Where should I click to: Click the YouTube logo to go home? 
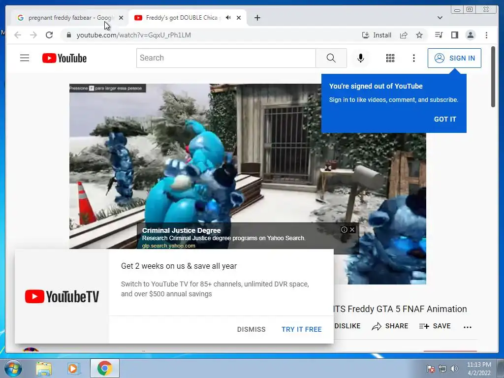[64, 58]
